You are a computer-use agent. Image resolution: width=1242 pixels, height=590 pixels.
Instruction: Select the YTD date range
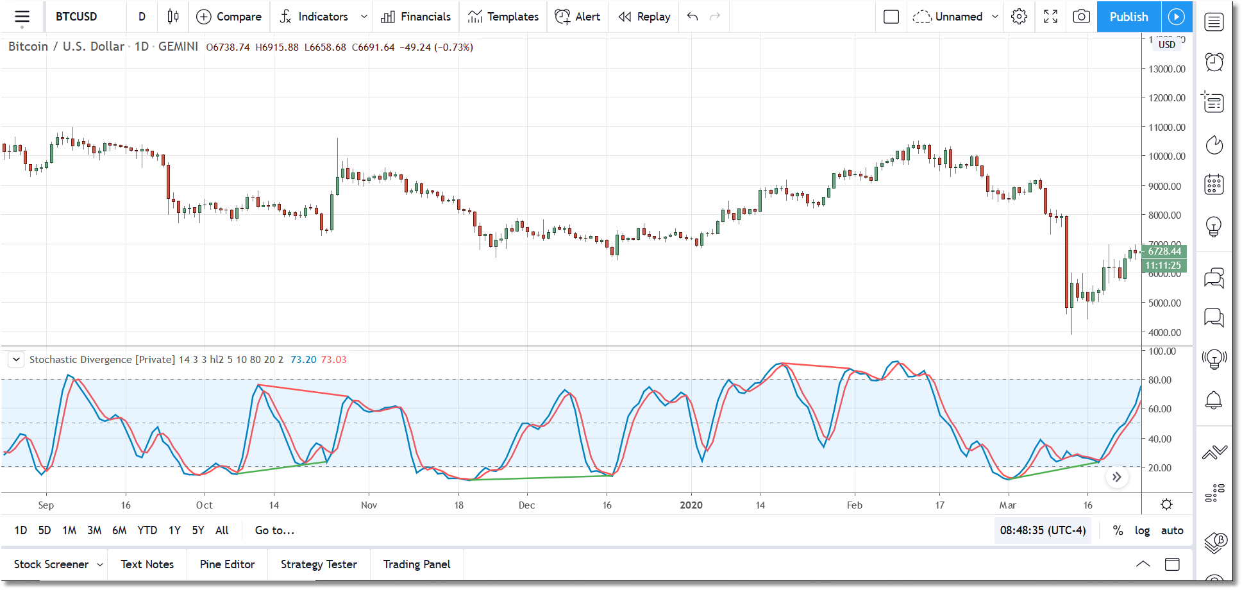[x=147, y=530]
